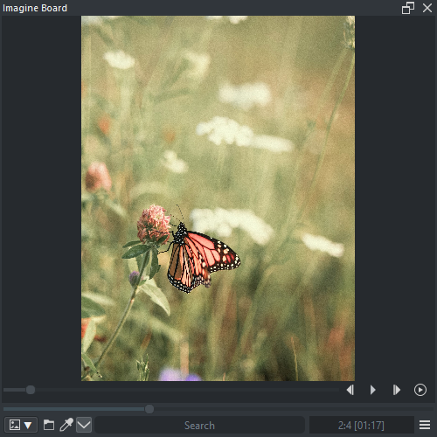Click the upper playback position slider handle

31,390
